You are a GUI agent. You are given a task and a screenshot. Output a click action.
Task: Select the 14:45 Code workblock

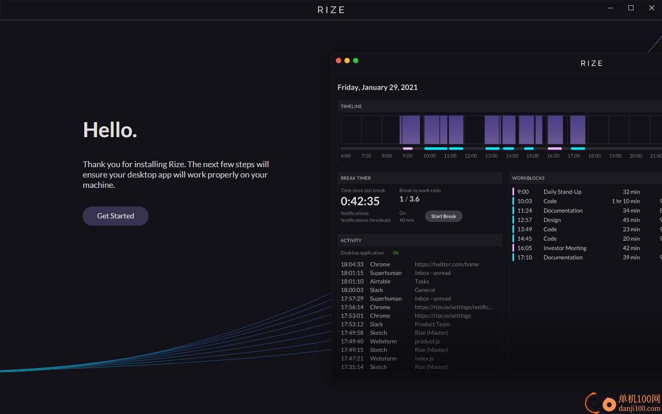coord(587,239)
